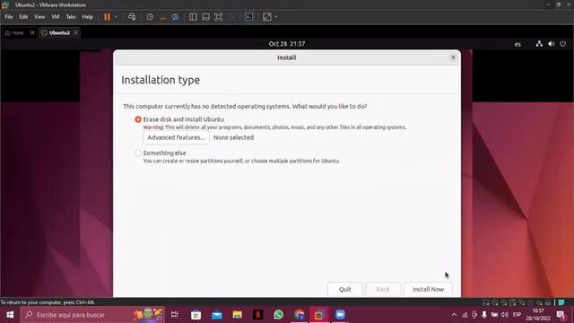Open Zoom from the taskbar

341,315
